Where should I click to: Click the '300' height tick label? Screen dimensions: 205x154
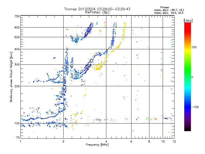pyautogui.click(x=17, y=64)
